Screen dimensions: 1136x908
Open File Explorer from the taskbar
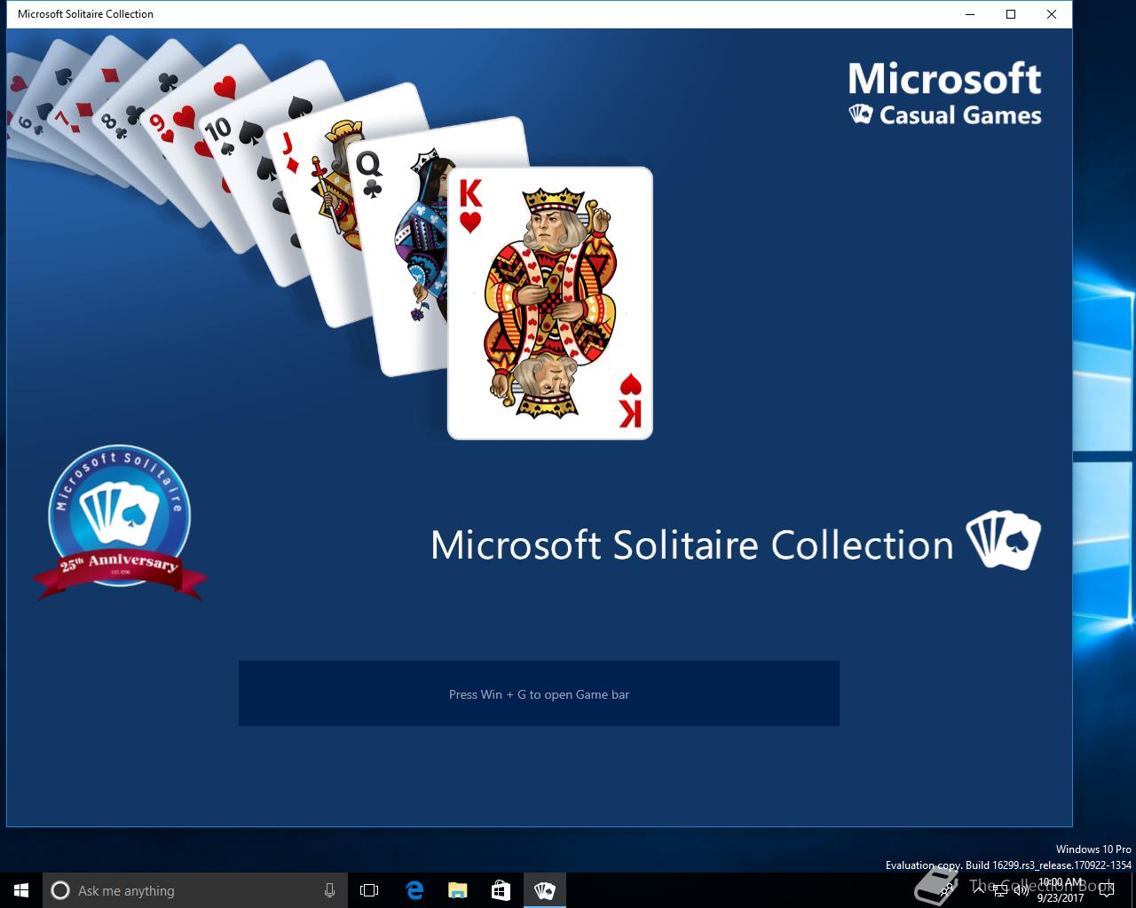457,890
